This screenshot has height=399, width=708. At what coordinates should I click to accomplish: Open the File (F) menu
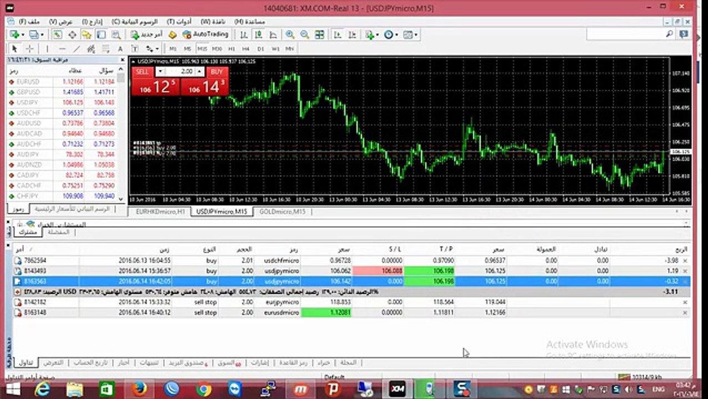point(29,22)
